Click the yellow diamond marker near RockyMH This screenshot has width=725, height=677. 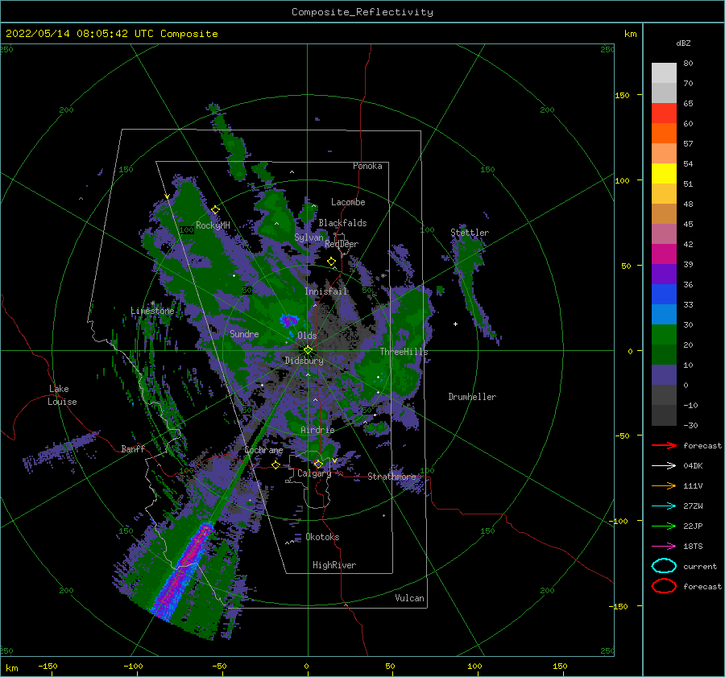[x=215, y=210]
